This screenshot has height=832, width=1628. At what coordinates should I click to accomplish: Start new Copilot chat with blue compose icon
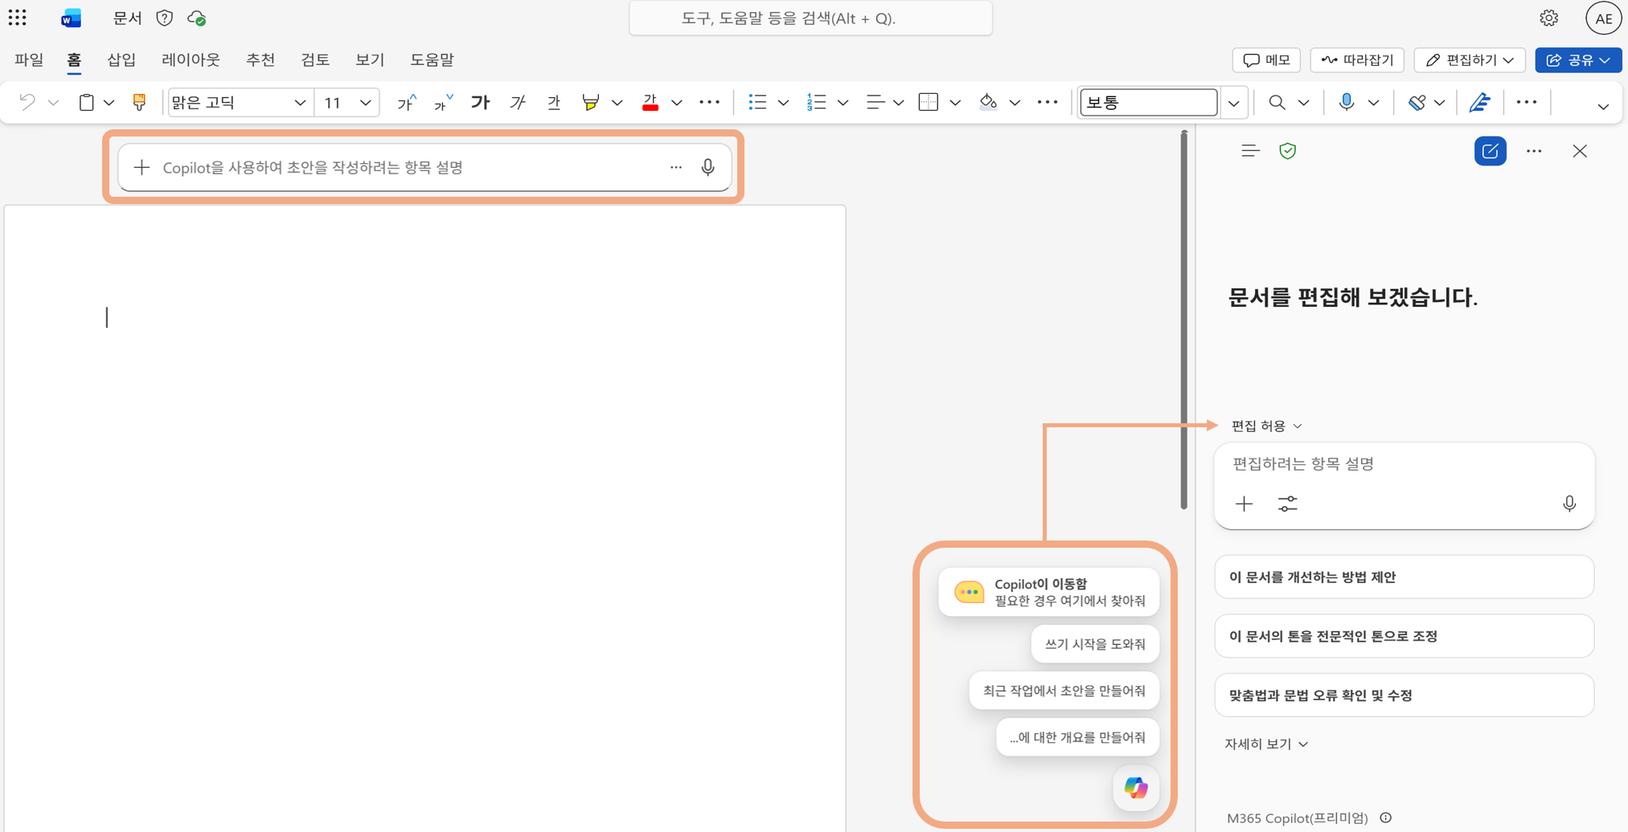pos(1490,151)
